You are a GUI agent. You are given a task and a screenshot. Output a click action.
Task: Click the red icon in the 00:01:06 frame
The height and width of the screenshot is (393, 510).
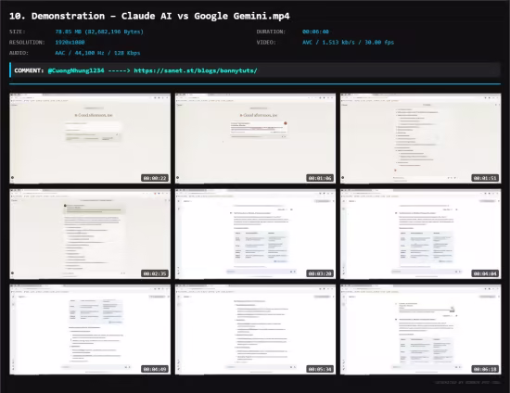tap(286, 123)
